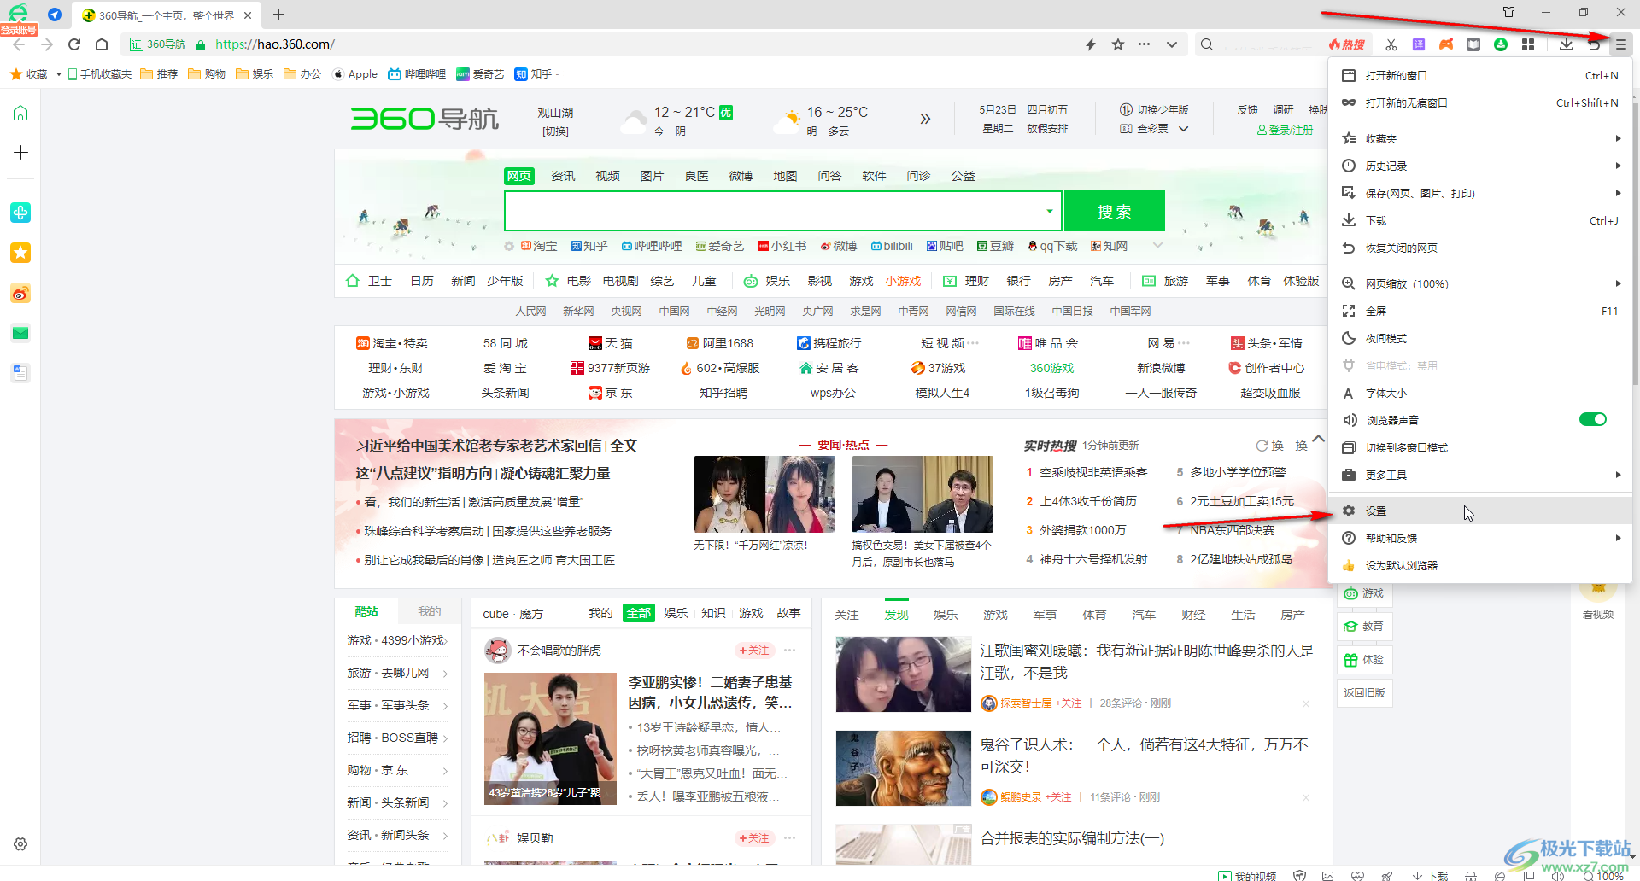Open the sidebar favorites star icon
This screenshot has height=881, width=1640.
(x=20, y=253)
